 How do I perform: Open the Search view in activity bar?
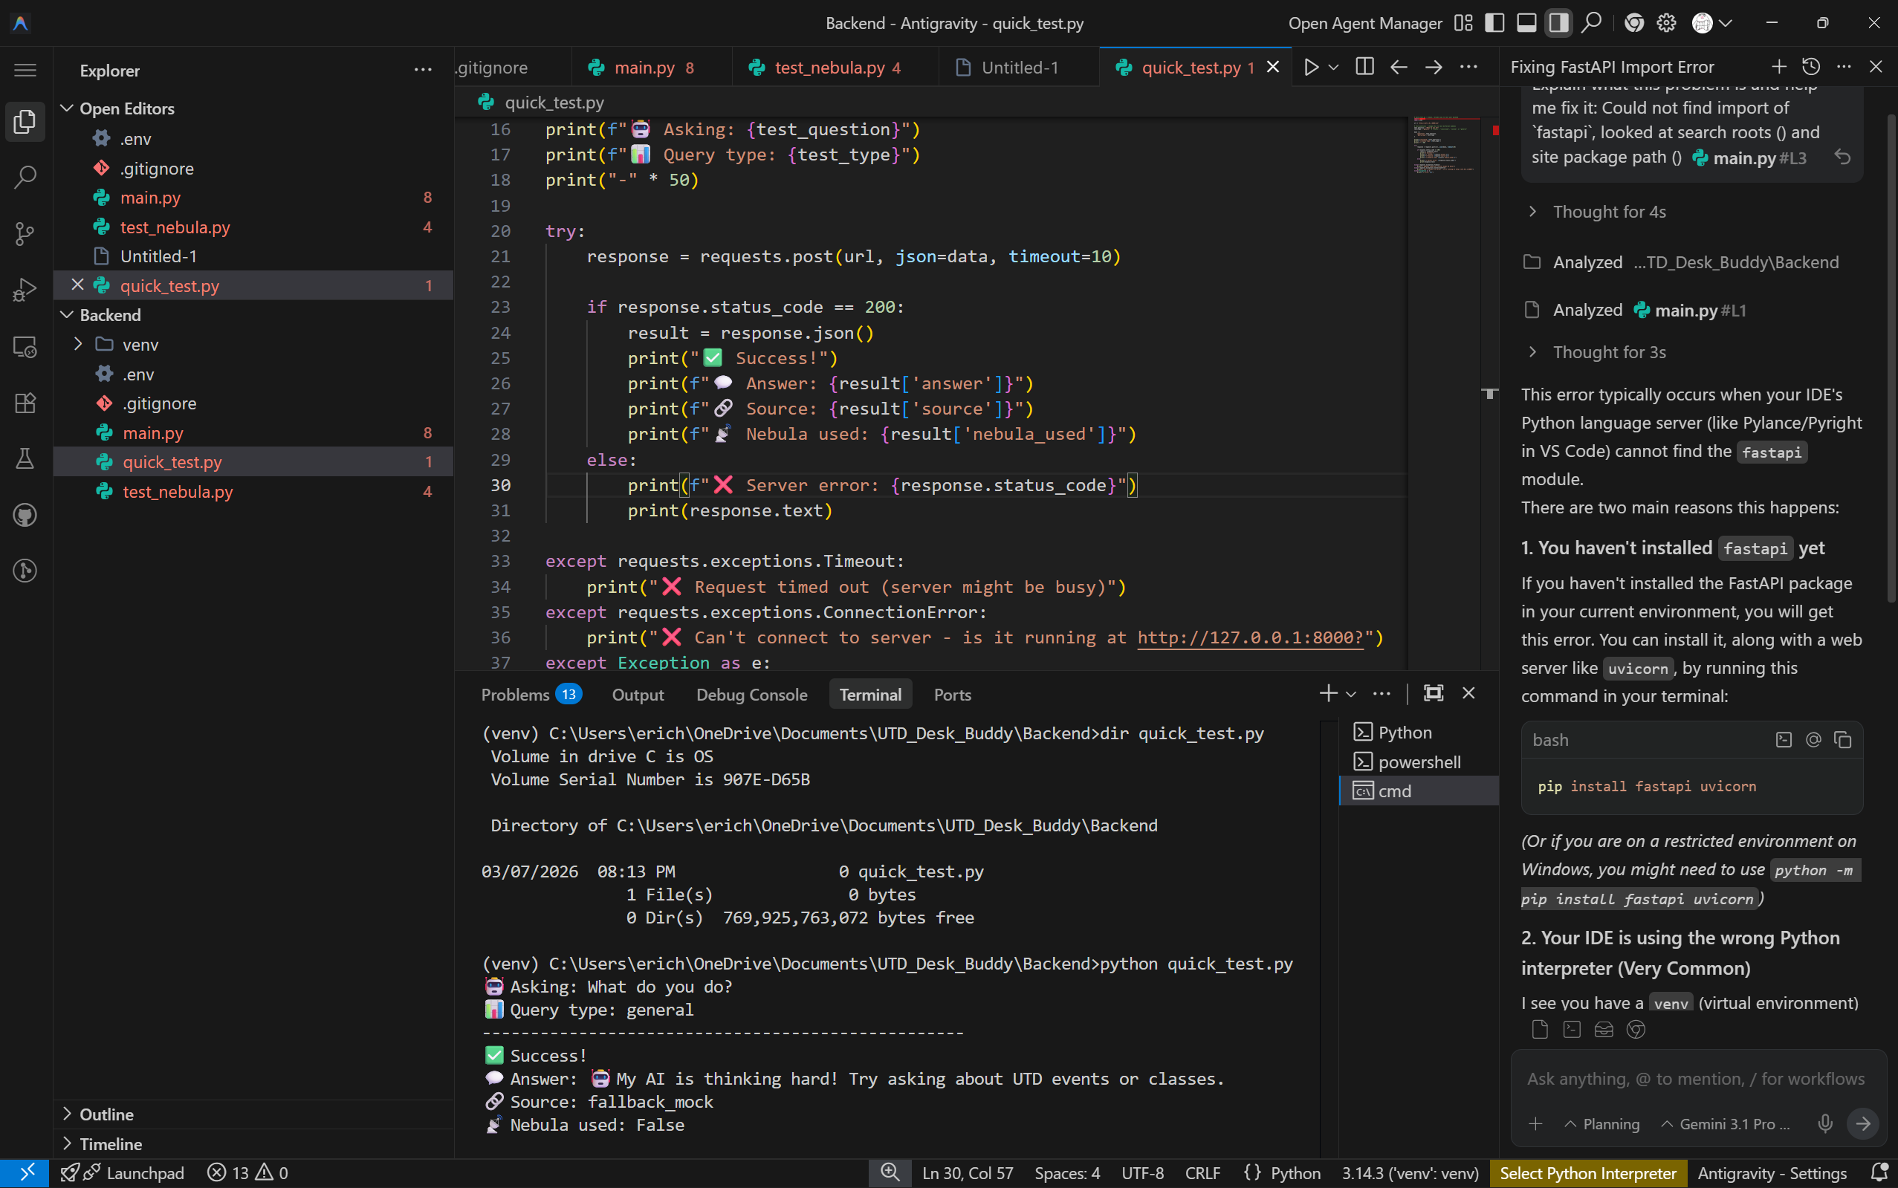coord(25,177)
